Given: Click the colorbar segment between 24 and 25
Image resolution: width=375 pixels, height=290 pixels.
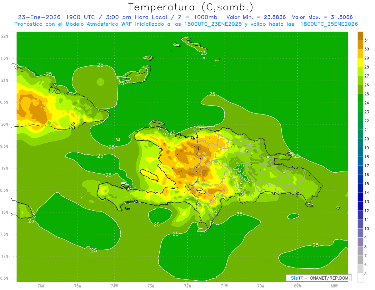Looking at the screenshot, I should (x=360, y=98).
